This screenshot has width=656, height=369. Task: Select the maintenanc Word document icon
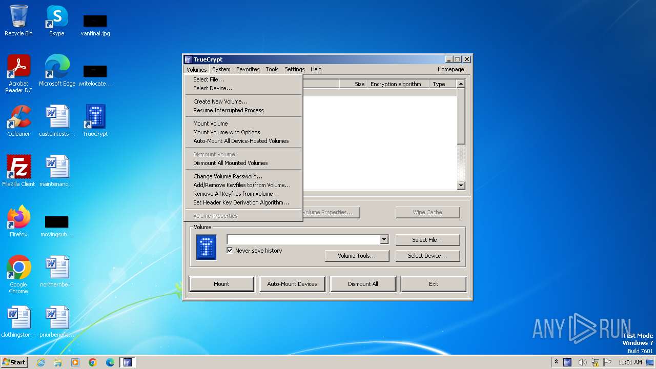tap(57, 171)
